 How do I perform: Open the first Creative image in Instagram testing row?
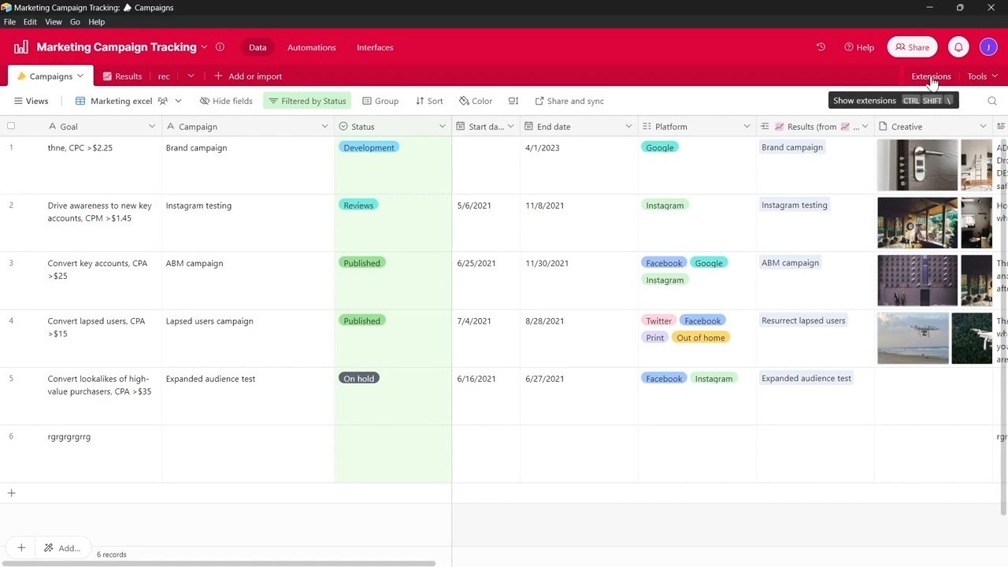[917, 223]
